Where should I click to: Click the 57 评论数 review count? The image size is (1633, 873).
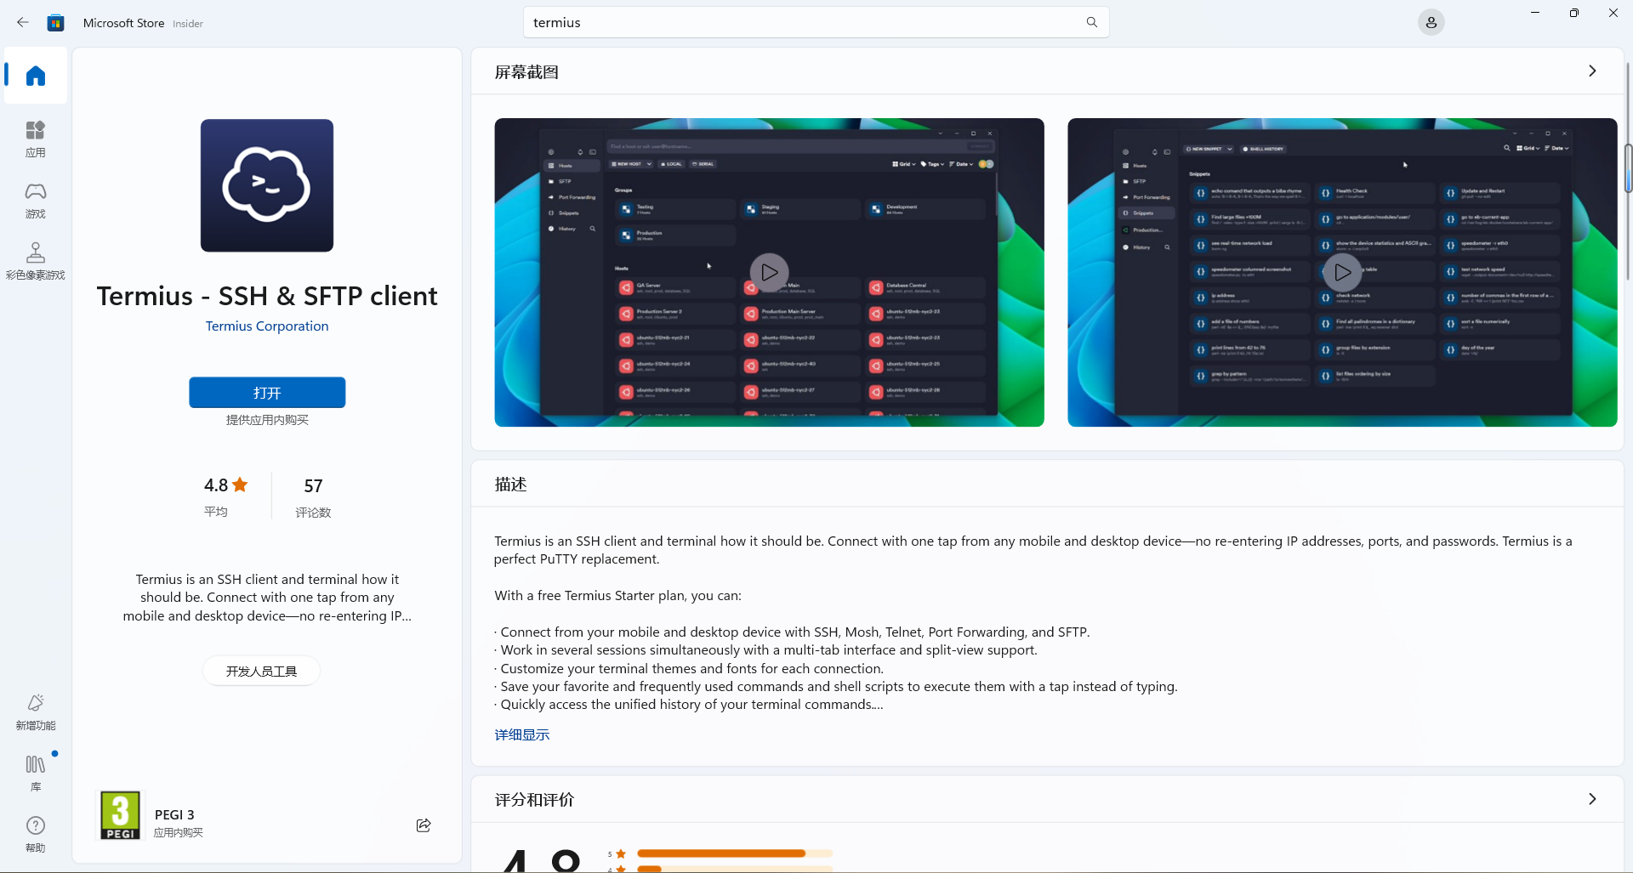[313, 496]
